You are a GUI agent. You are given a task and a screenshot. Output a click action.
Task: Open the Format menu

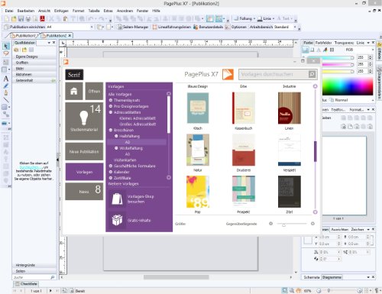(x=78, y=11)
